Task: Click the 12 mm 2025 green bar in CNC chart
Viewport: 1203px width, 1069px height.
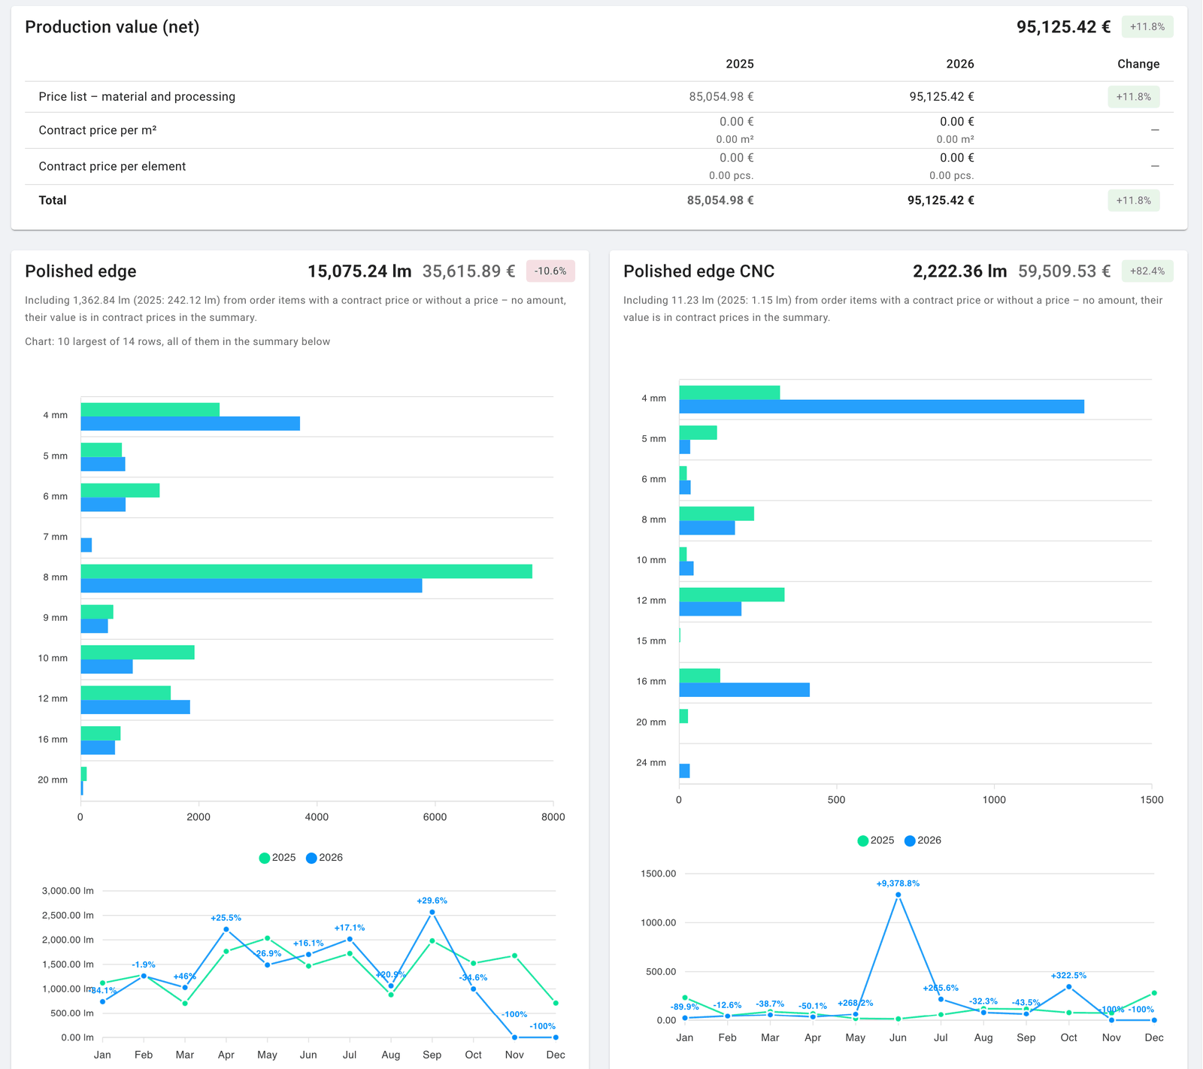Action: click(732, 595)
